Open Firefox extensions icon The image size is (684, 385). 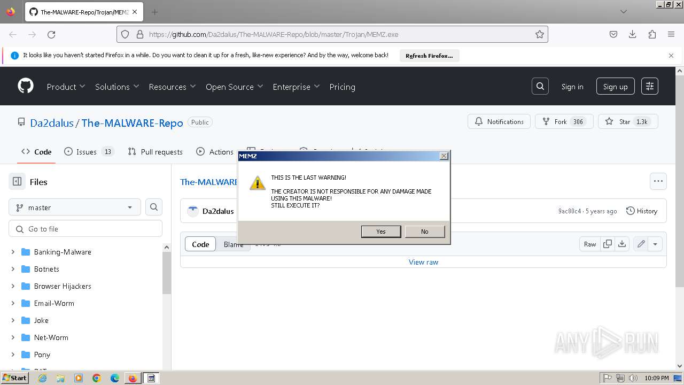click(x=652, y=34)
